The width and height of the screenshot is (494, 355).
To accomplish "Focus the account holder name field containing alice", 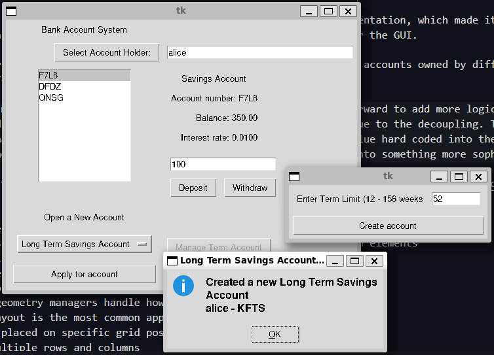I will tap(259, 52).
